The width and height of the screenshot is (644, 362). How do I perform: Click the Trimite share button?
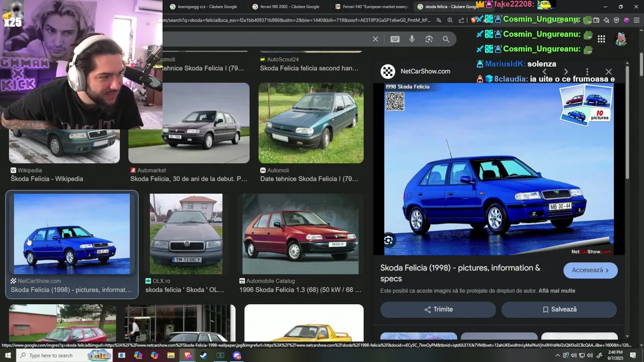438,310
